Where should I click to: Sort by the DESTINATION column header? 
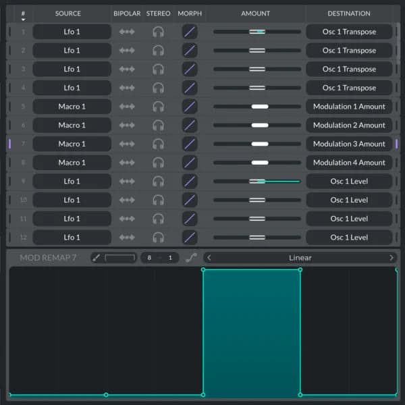(x=349, y=13)
